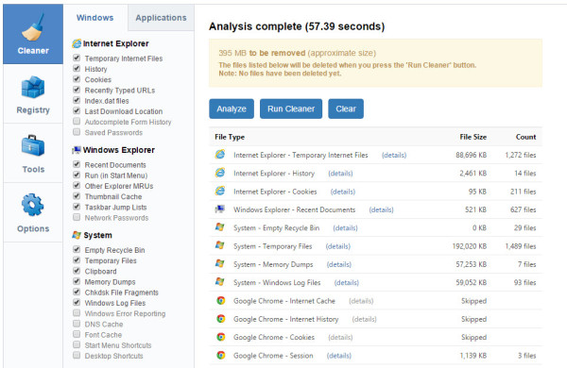Screen dimensions: 567x368
Task: Open details for Google Chrome - Session
Action: point(339,356)
